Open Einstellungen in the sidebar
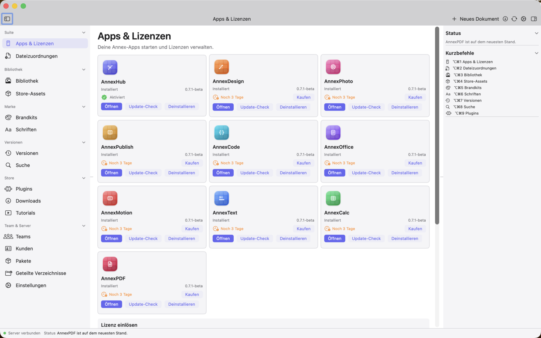This screenshot has width=541, height=338. click(45, 285)
